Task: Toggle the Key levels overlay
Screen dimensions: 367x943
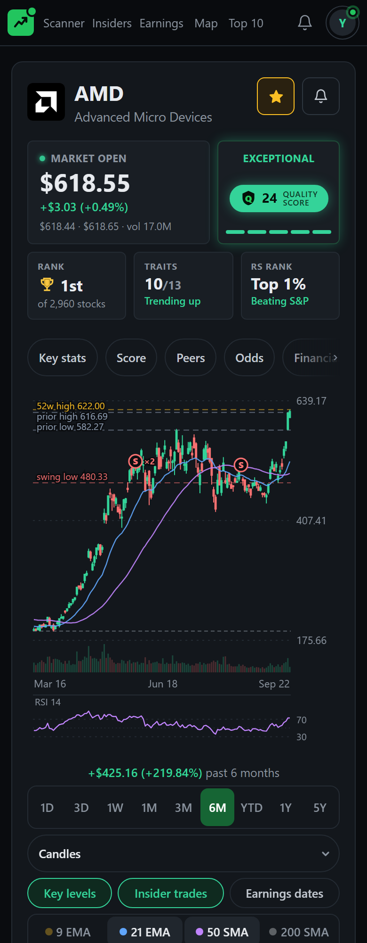Action: [x=70, y=893]
